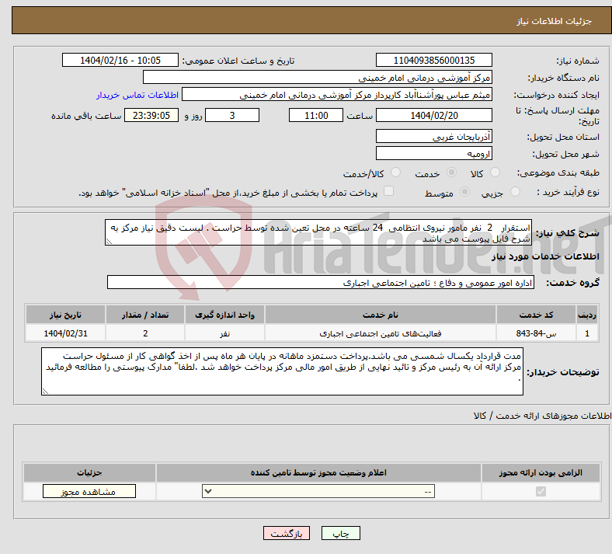Viewport: 612px width, 554px height.
Task: Click the announcement date field 1404/02/16 - 10:05
Action: pos(120,60)
